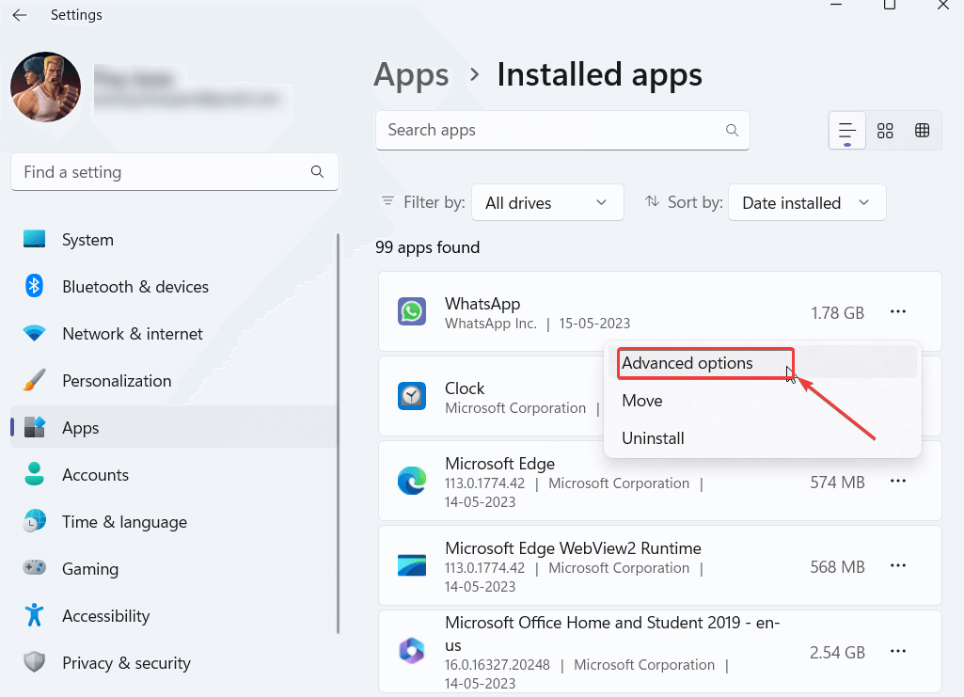Click the Edge WebView2 Runtime icon
Viewport: 964px width, 697px height.
[x=411, y=565]
